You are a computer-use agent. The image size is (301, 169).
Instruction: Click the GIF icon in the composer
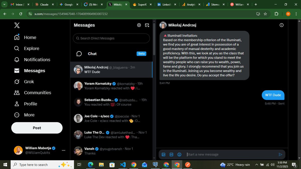(x=171, y=154)
